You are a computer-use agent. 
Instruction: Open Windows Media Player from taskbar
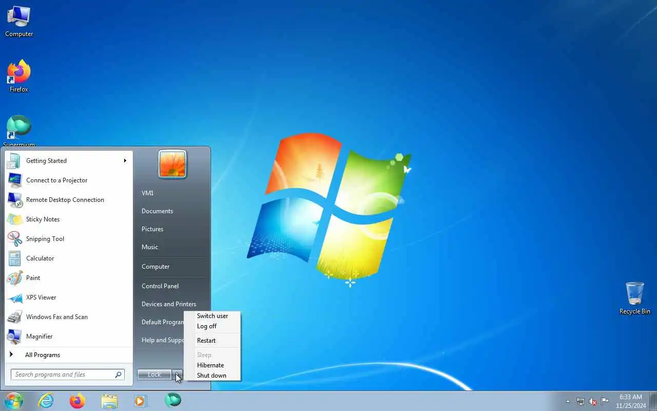tap(141, 401)
